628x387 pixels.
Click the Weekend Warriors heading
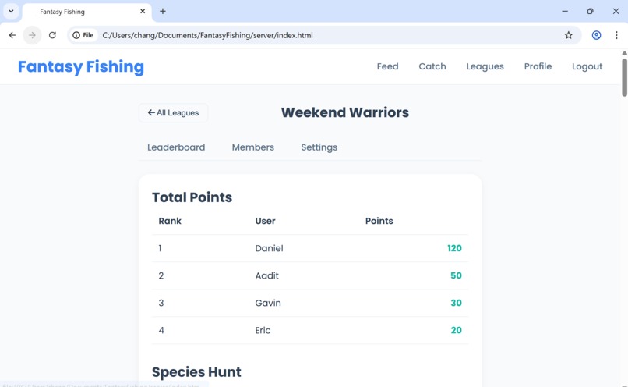click(x=345, y=112)
